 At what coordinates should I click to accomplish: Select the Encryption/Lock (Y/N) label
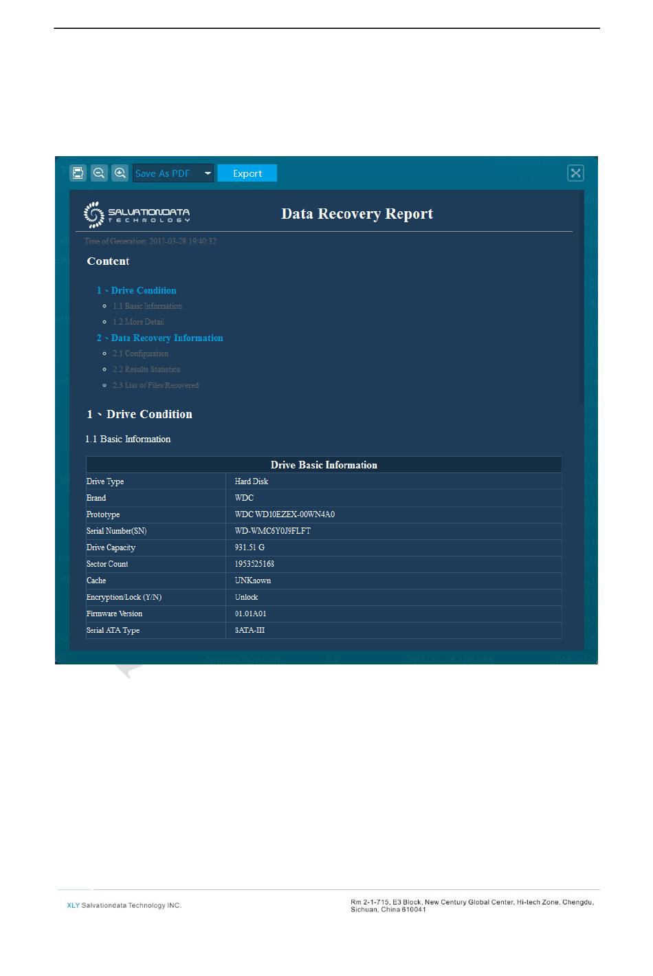(124, 597)
